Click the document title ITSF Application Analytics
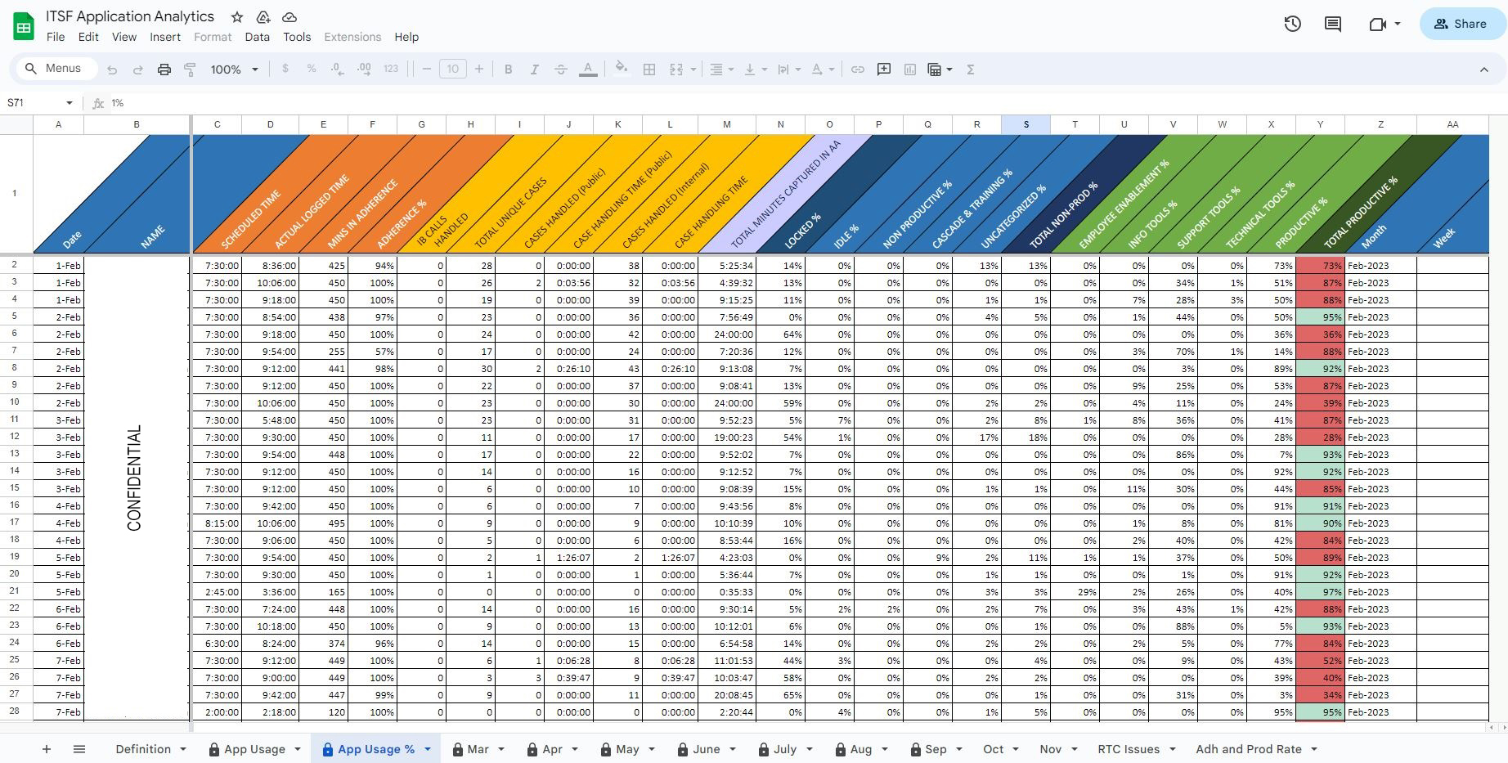Viewport: 1508px width, 763px height. [130, 16]
